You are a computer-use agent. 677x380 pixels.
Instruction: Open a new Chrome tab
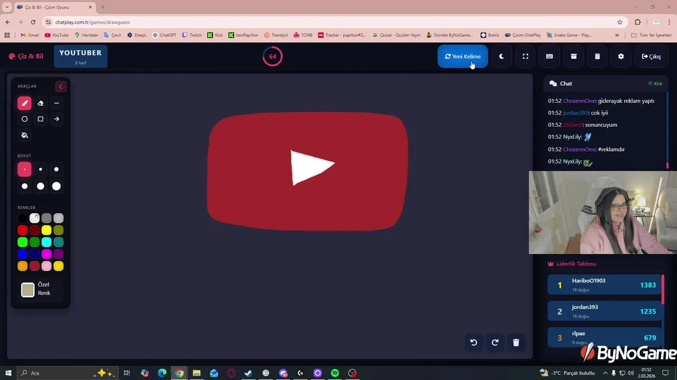pos(103,7)
